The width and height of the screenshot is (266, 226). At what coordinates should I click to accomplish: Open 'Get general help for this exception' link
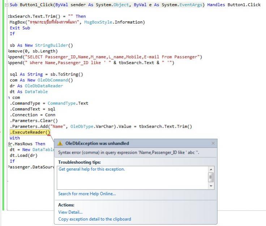click(91, 169)
